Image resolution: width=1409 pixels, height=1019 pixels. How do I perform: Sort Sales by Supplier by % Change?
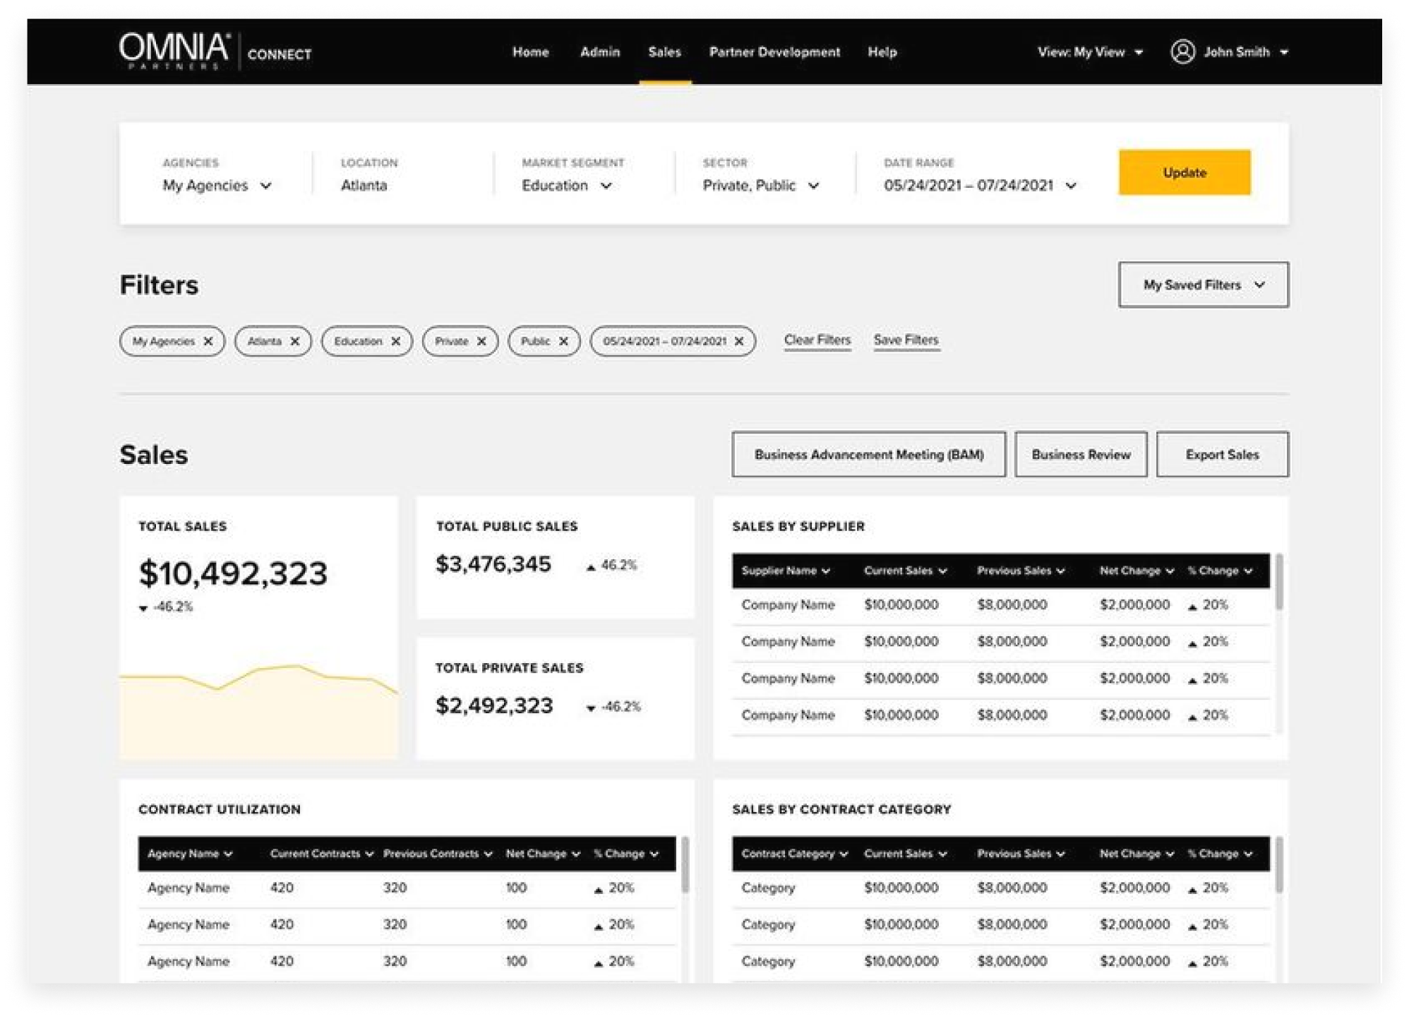click(x=1220, y=571)
